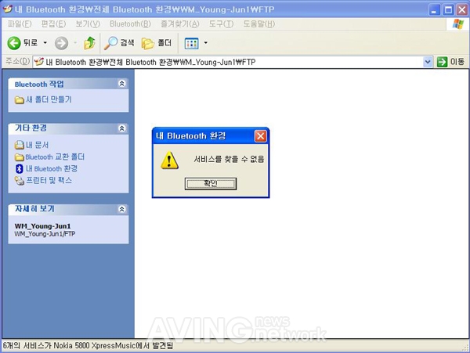Click the address bar path field
470x353 pixels.
click(228, 63)
